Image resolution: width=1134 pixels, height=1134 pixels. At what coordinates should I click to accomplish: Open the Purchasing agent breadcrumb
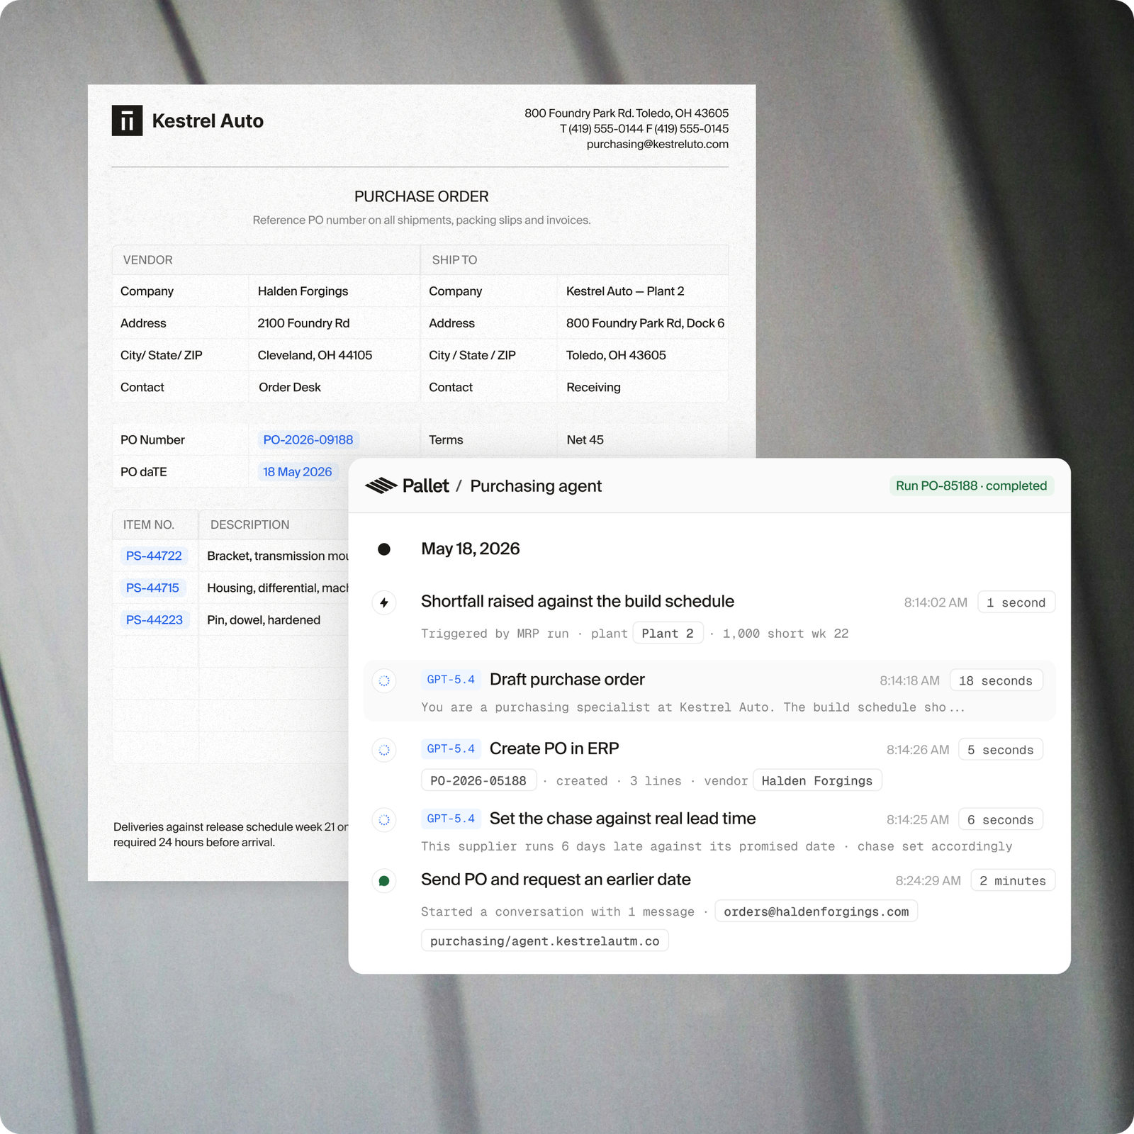536,486
